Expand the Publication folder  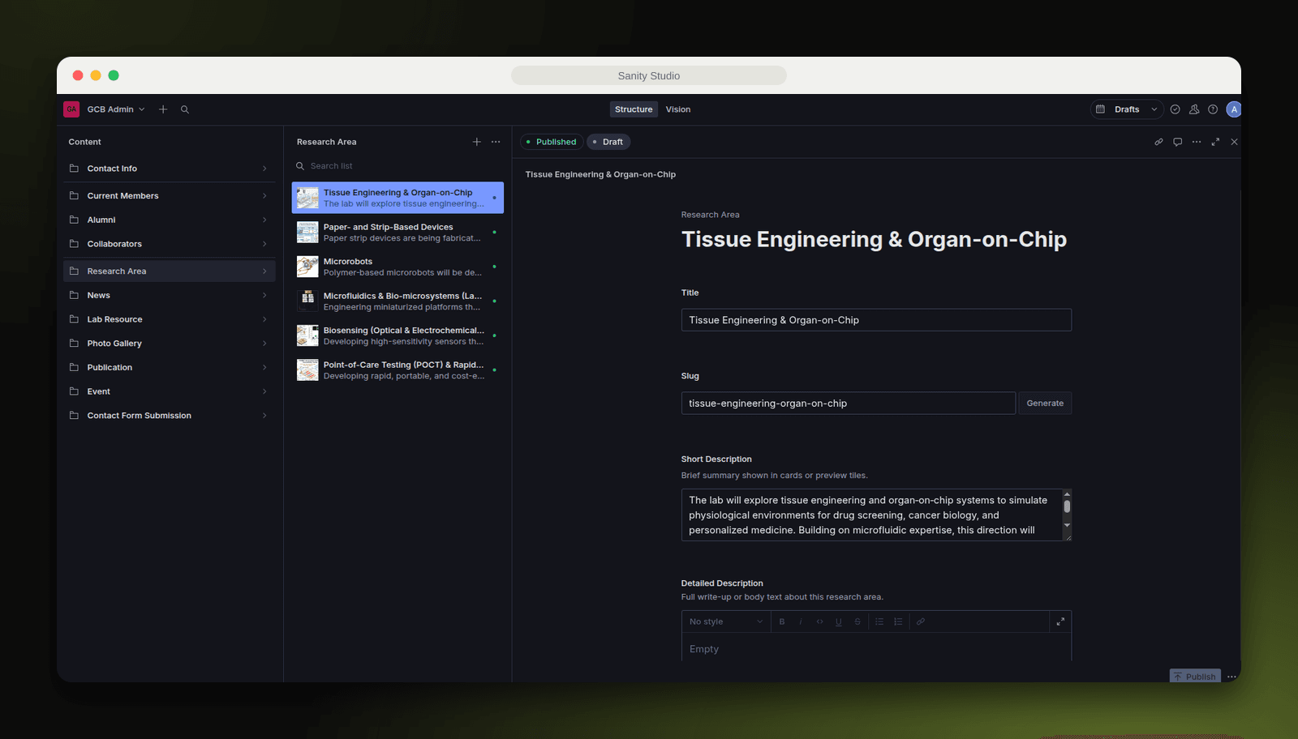click(x=169, y=367)
